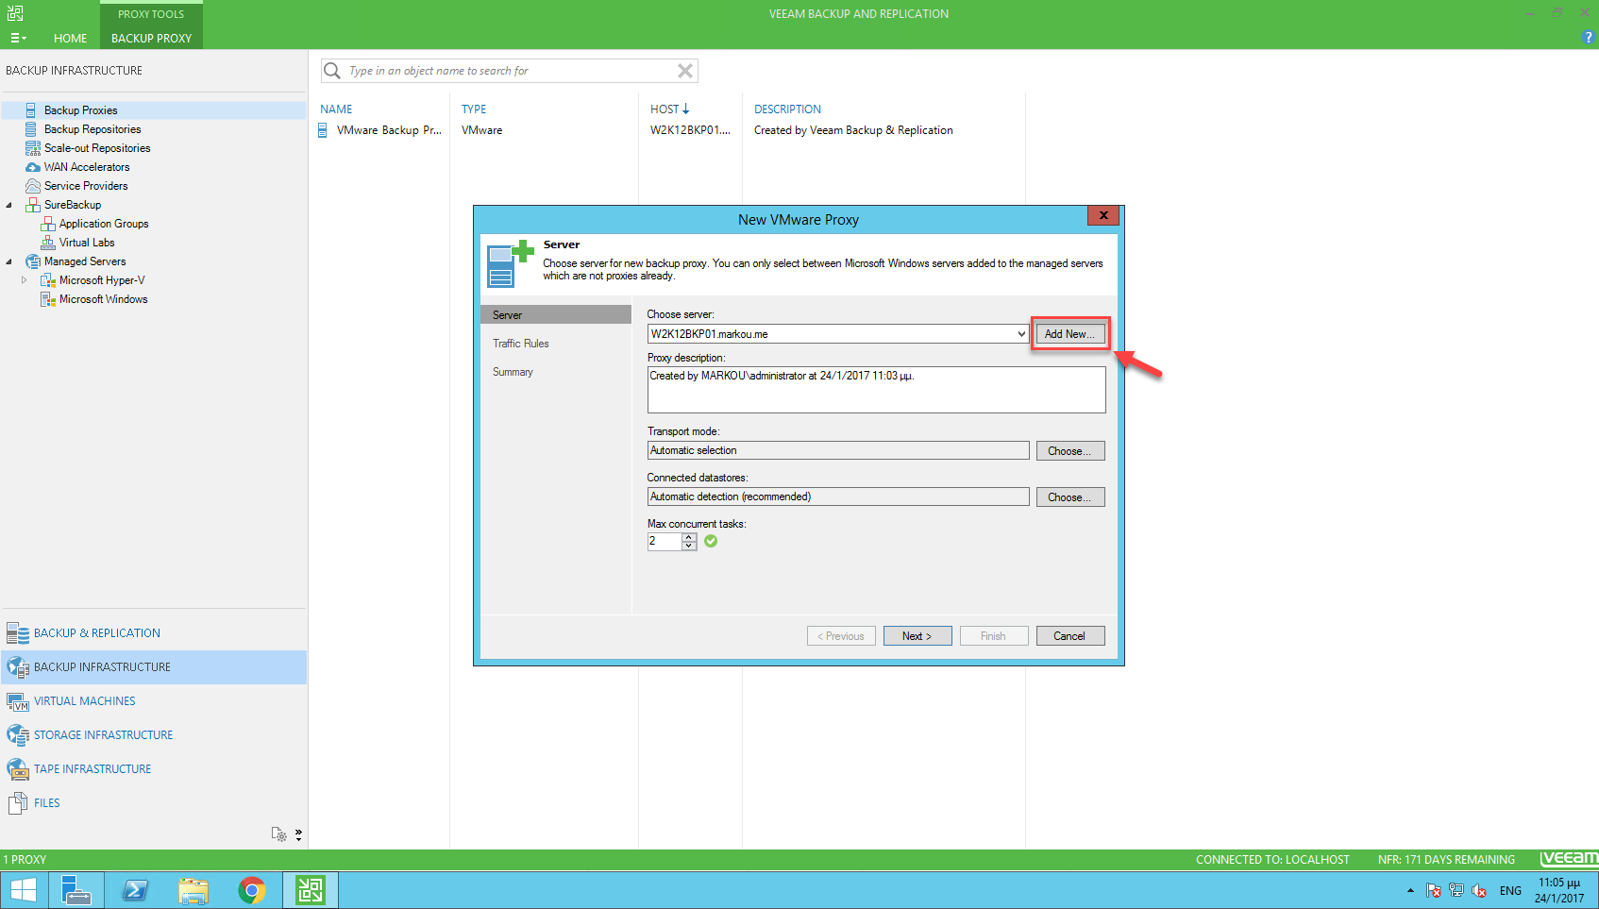Click Add New server button
The width and height of the screenshot is (1599, 909).
tap(1070, 334)
